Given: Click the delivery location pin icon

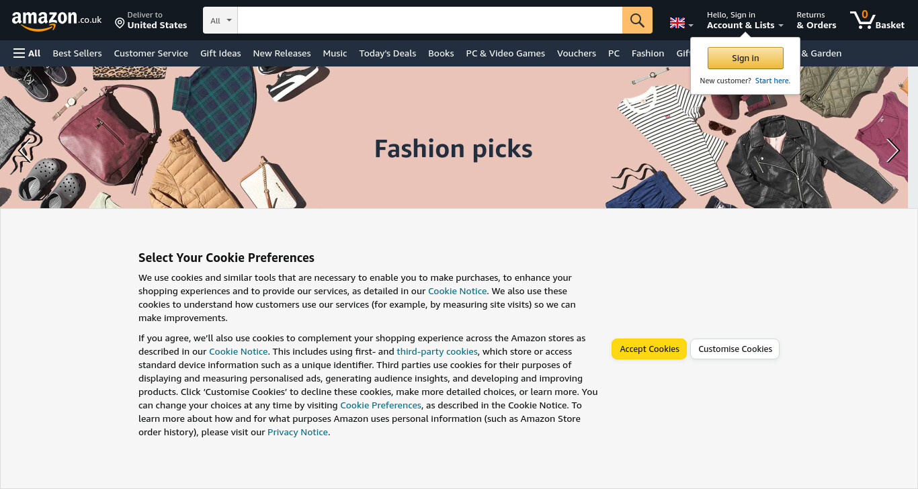Looking at the screenshot, I should [x=120, y=24].
